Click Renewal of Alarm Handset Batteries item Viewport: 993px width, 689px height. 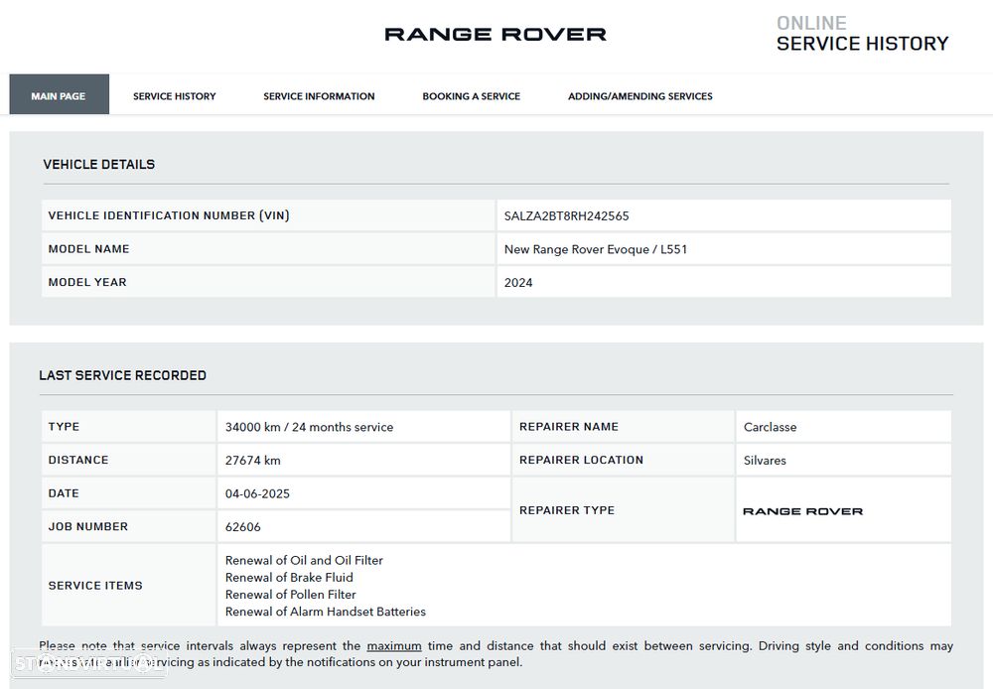[x=326, y=612]
